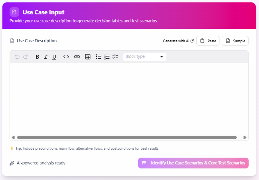Screen dimensions: 259x180
Task: Click the horizontal scrollbar thumb
Action: click(x=127, y=137)
